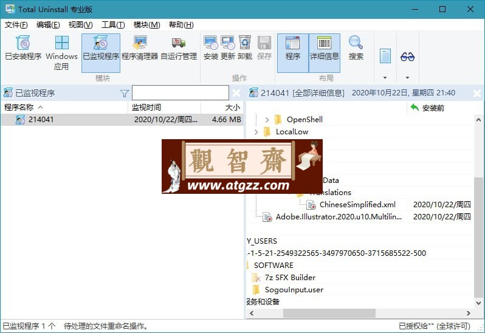
Task: Click the Y_USERS registry node
Action: pos(262,241)
